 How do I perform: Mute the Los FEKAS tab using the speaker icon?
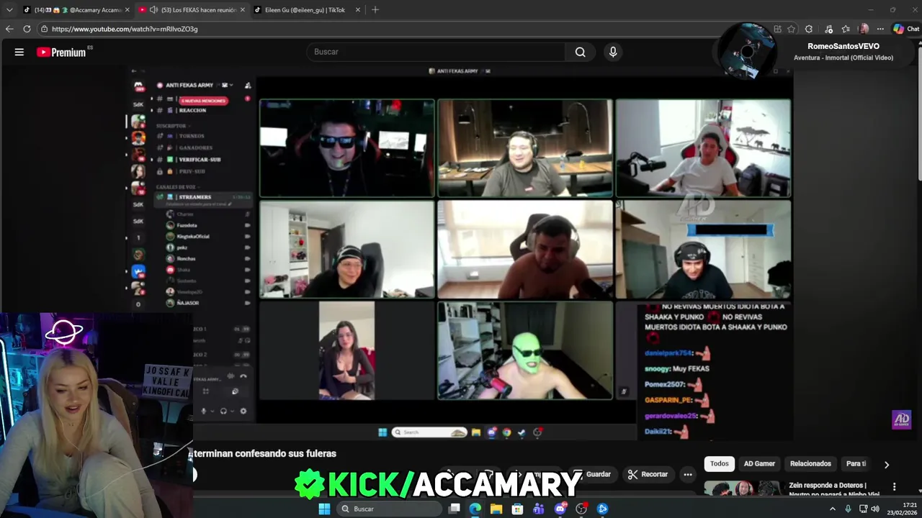[153, 9]
